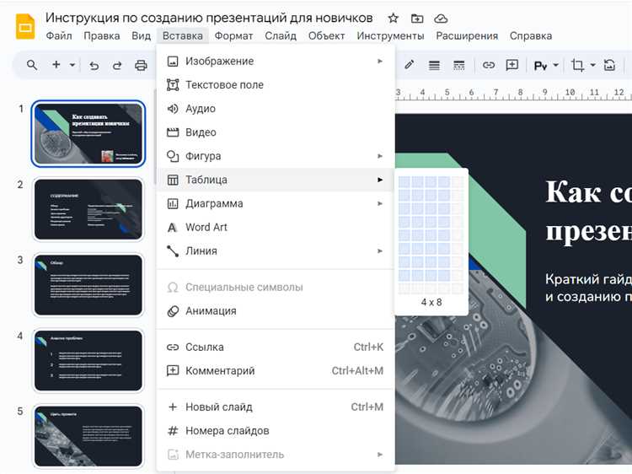Undo the last action
Image resolution: width=632 pixels, height=474 pixels.
tap(94, 65)
